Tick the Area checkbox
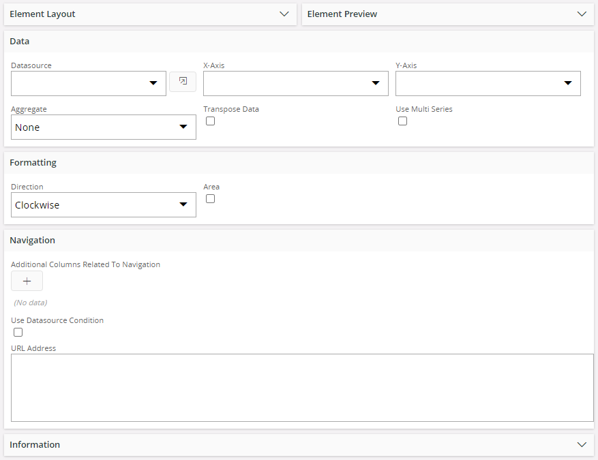This screenshot has height=460, width=598. tap(210, 198)
